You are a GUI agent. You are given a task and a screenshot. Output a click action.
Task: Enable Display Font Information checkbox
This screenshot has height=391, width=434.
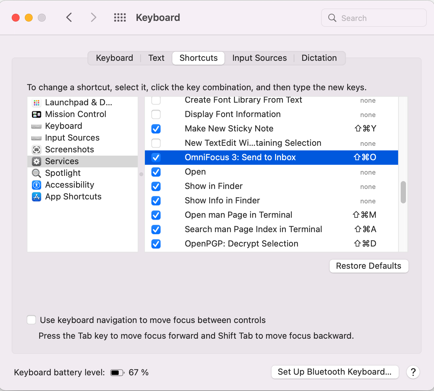[x=156, y=114]
